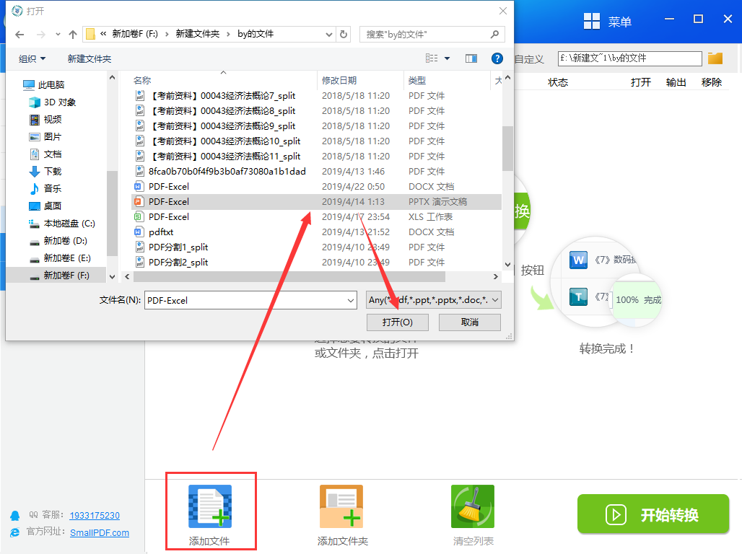Select 新加卷F (F:) drive
742x554 pixels.
click(x=56, y=275)
